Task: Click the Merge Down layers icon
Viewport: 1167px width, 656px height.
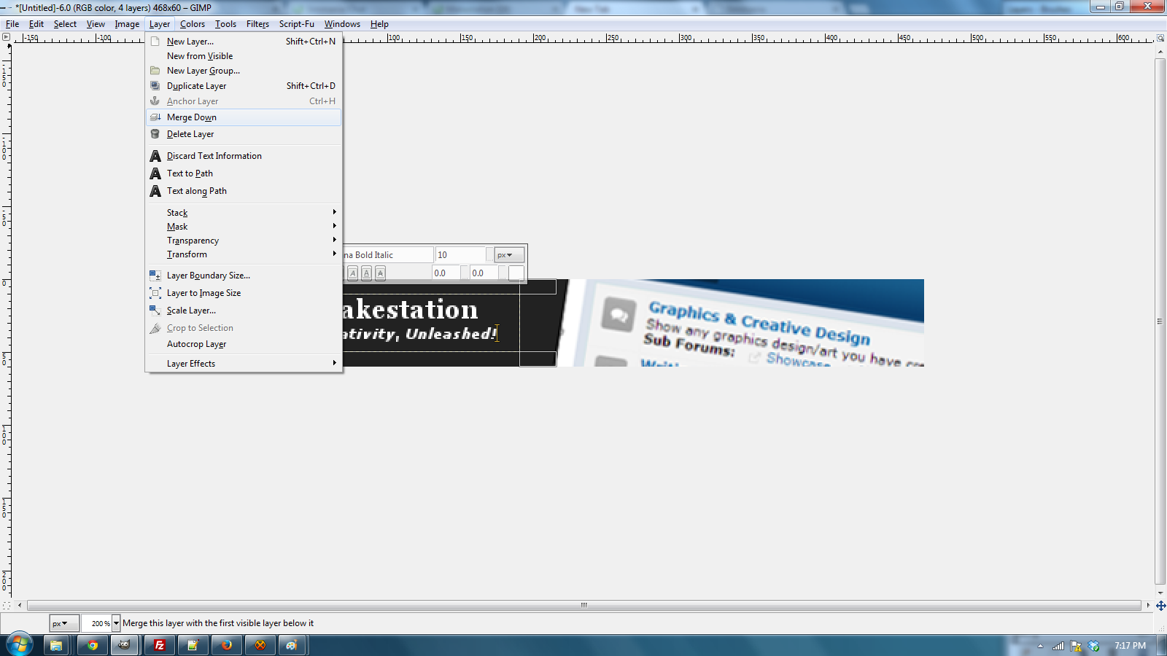Action: (x=155, y=117)
